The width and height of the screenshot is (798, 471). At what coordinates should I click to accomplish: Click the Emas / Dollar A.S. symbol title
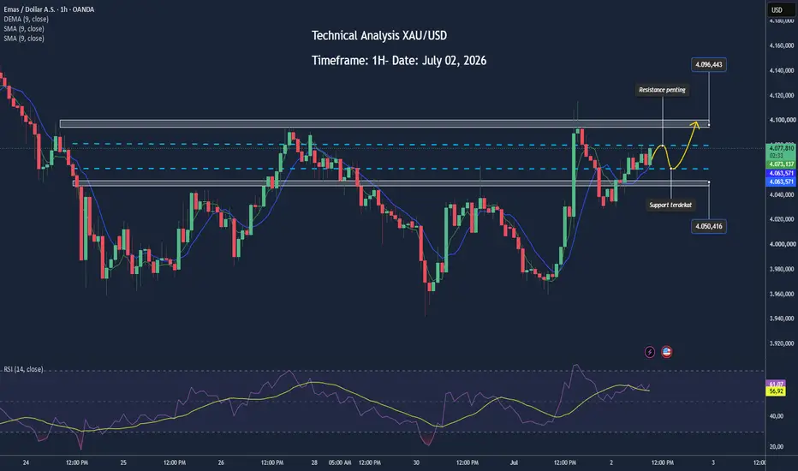tap(49, 9)
